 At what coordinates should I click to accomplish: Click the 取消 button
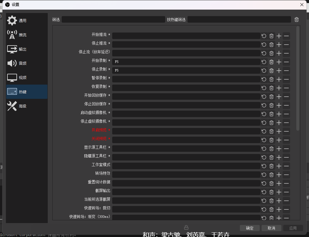pos(271,228)
